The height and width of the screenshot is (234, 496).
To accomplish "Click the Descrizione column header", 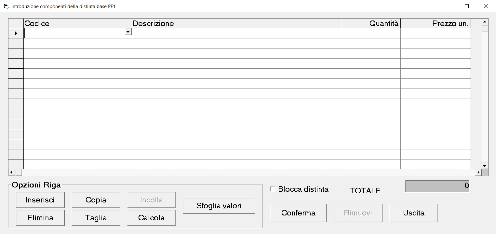I will [x=236, y=23].
